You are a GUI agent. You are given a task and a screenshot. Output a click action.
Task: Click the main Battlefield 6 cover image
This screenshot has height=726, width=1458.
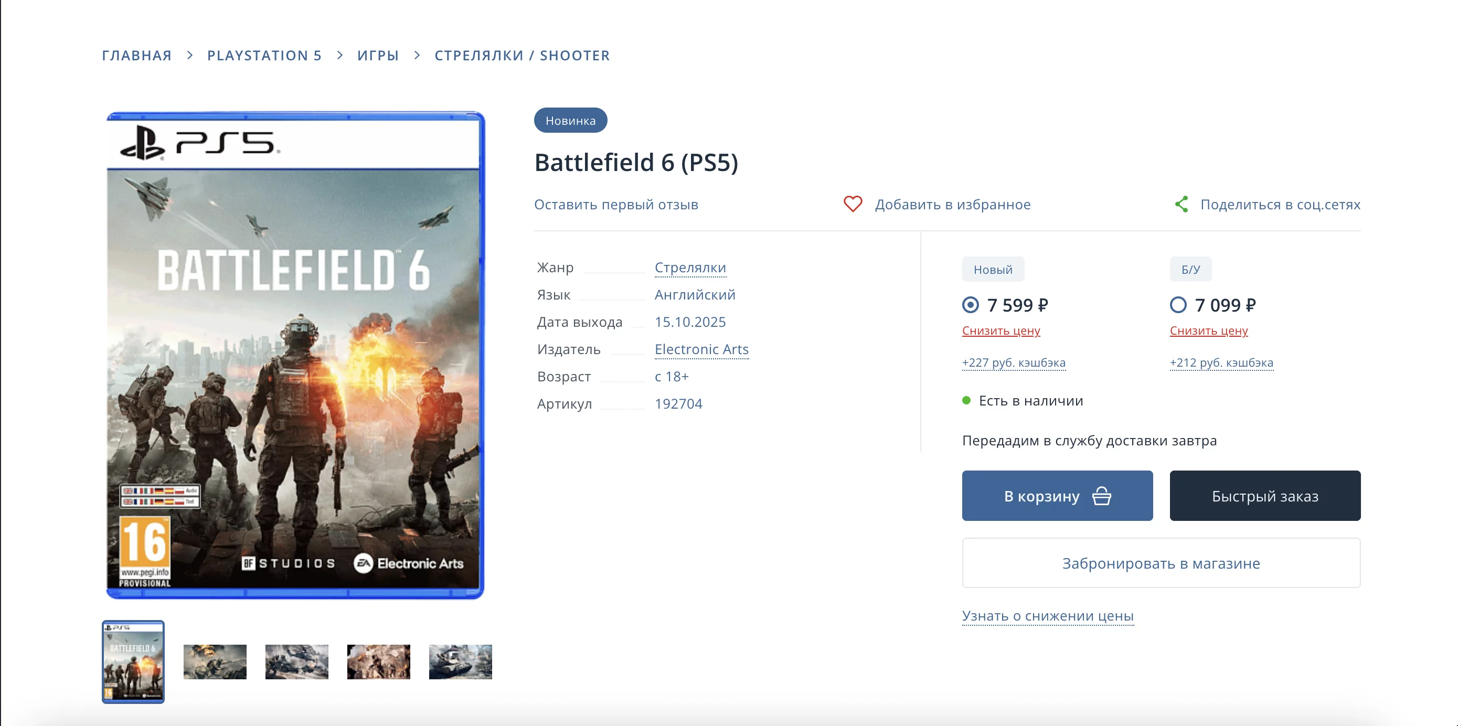pos(295,355)
